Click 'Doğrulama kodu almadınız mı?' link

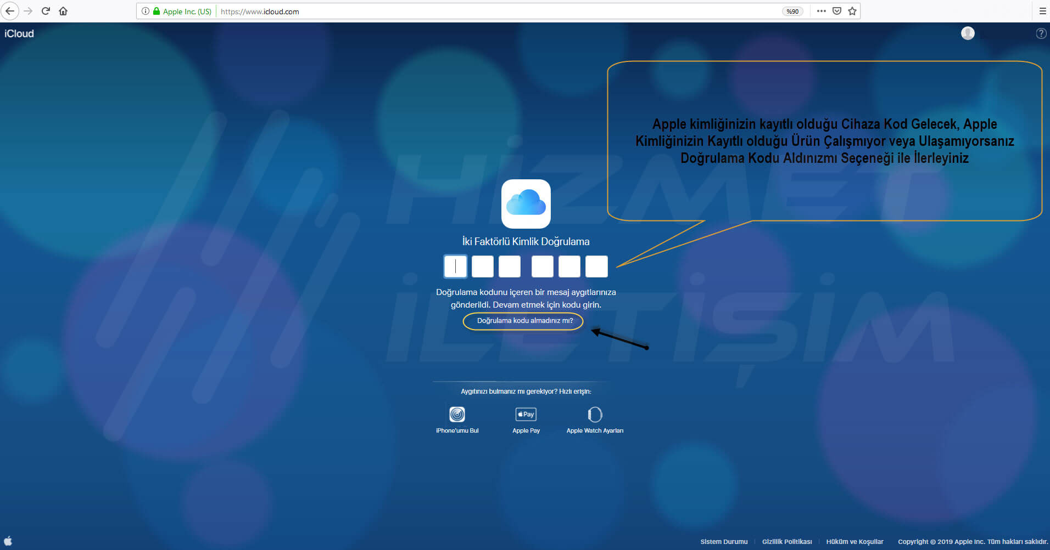pyautogui.click(x=525, y=321)
